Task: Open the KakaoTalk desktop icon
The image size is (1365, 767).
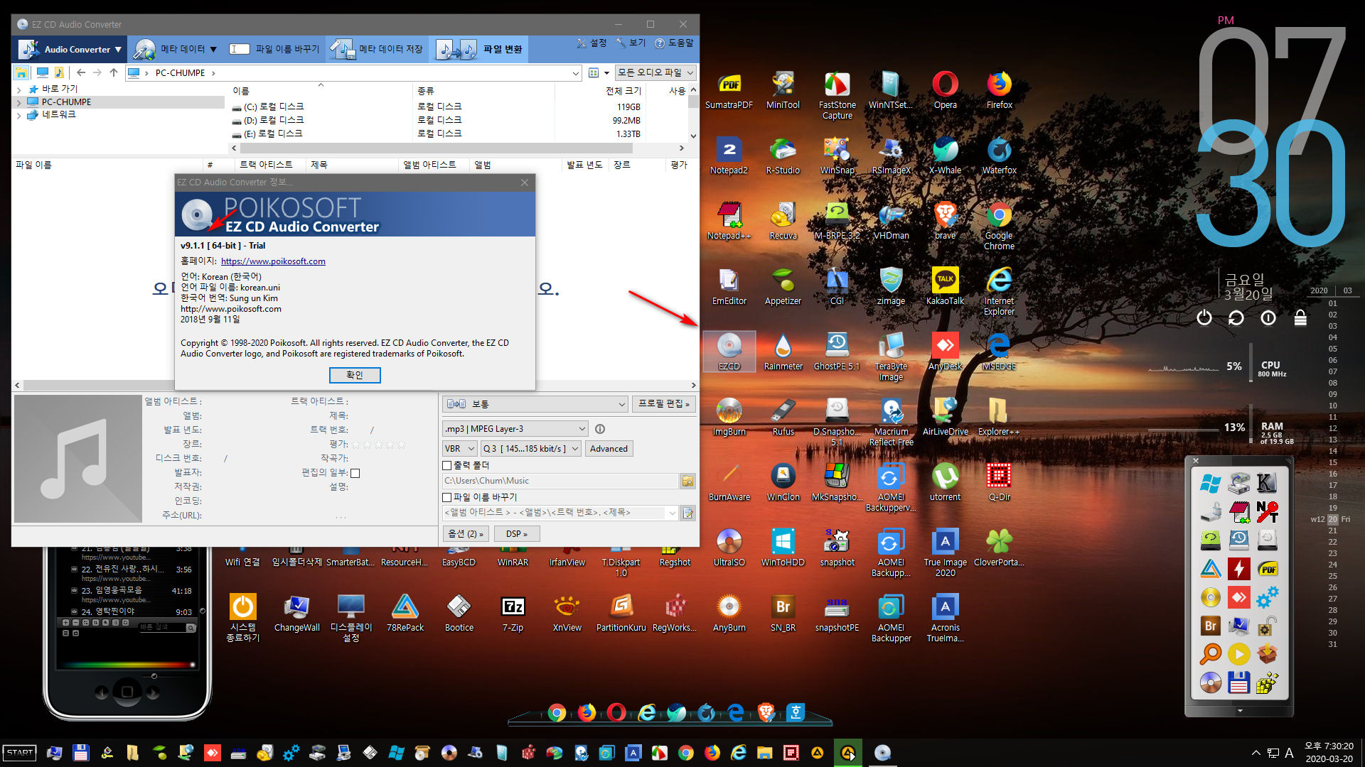Action: pyautogui.click(x=945, y=287)
